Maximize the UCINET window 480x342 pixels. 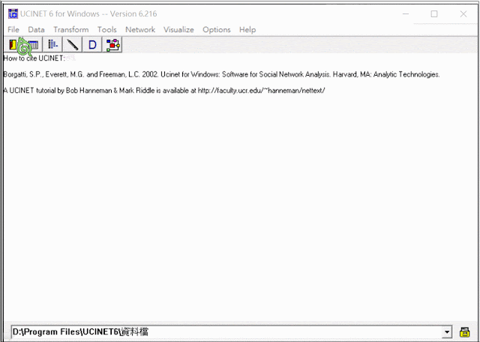click(x=434, y=13)
